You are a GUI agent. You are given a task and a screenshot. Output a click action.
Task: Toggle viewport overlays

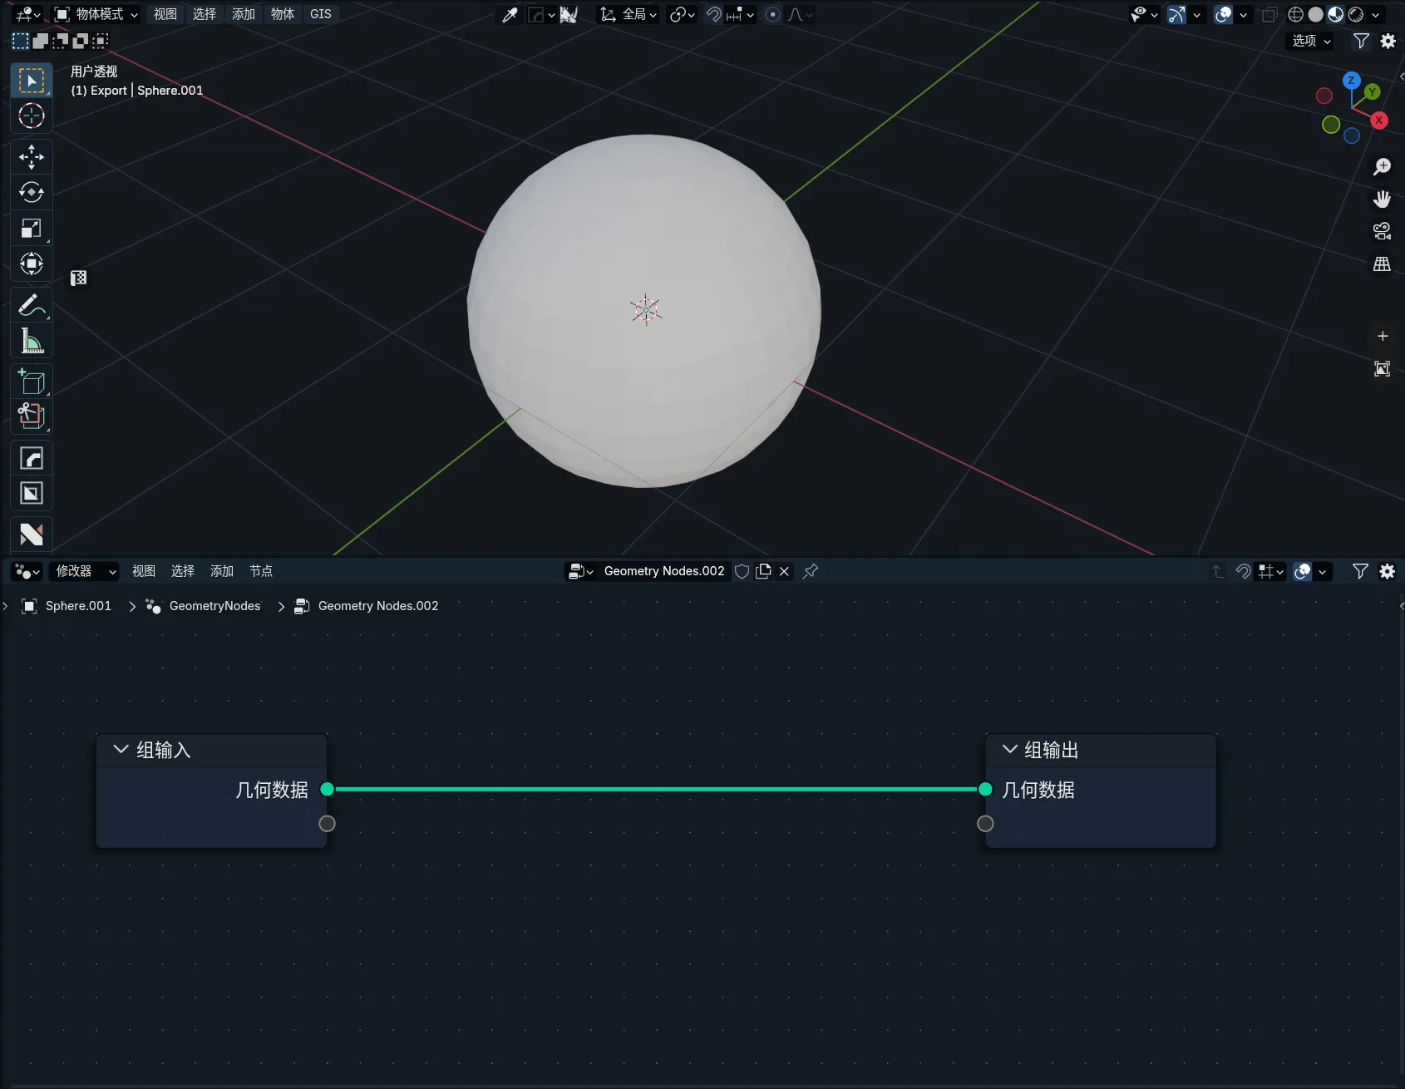[1223, 14]
